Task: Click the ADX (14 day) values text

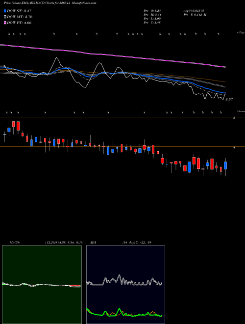Action: tap(137, 243)
